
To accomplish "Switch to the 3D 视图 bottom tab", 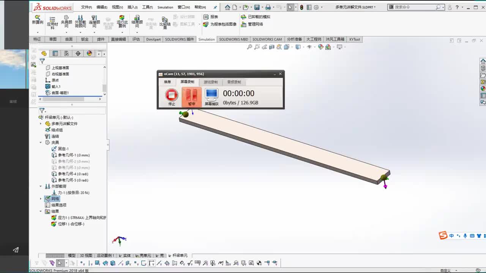I will tap(86, 256).
